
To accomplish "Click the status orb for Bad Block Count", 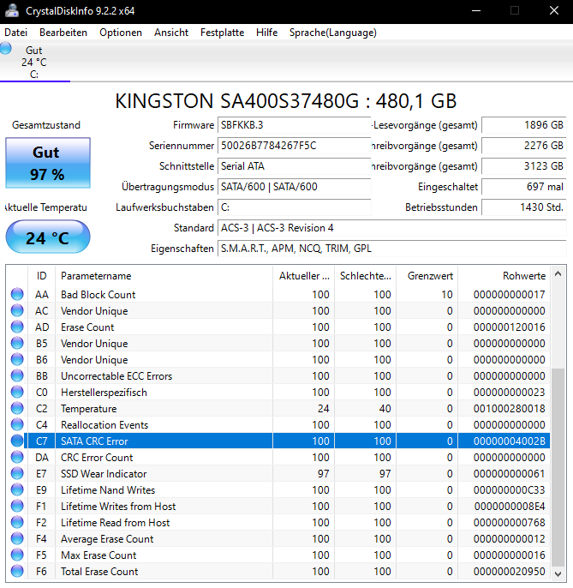I will pyautogui.click(x=17, y=294).
